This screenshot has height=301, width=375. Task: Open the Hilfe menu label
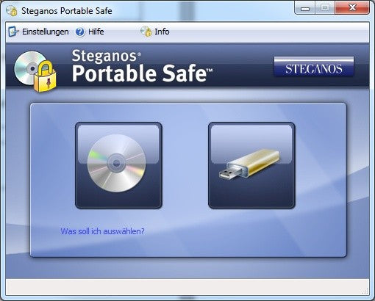click(96, 32)
